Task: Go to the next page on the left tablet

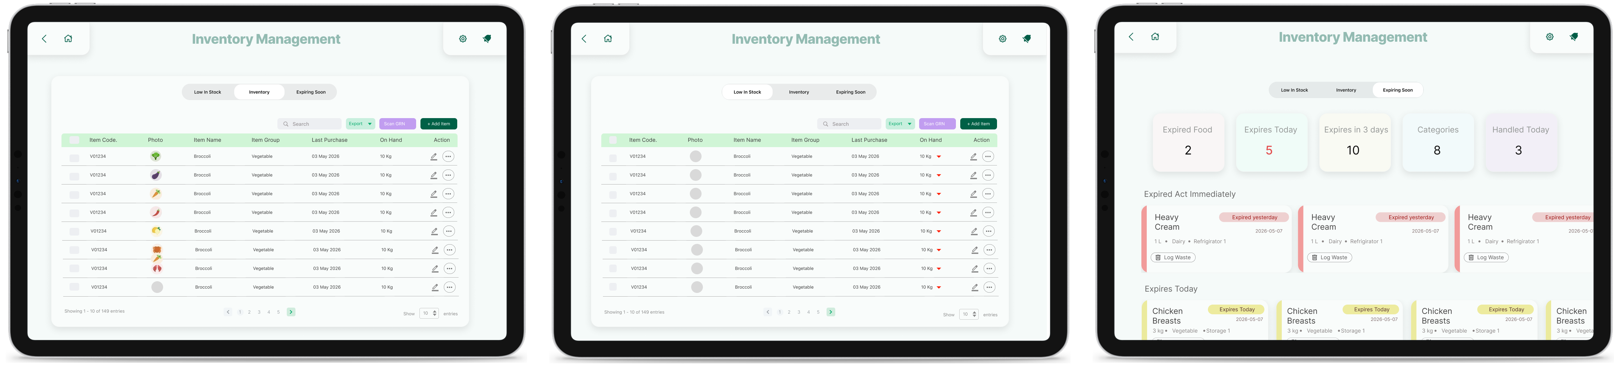Action: [x=291, y=312]
